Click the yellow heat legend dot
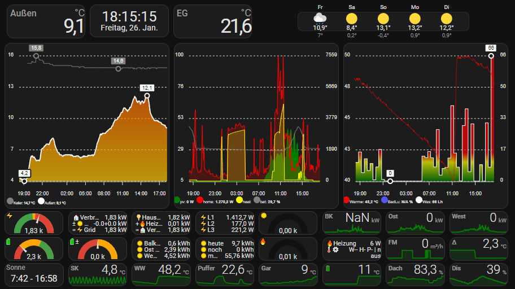The height and width of the screenshot is (289, 515). (x=239, y=200)
